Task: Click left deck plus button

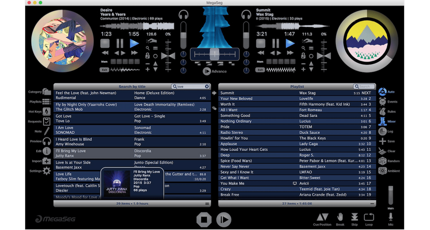Action: click(148, 69)
